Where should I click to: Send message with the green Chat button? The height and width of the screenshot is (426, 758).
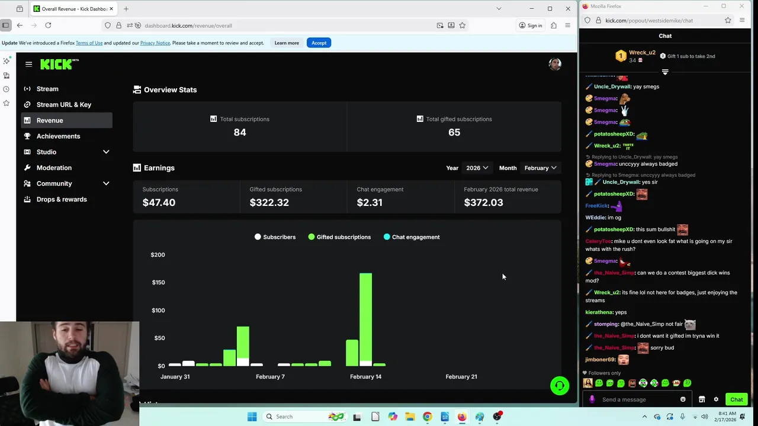click(x=736, y=399)
